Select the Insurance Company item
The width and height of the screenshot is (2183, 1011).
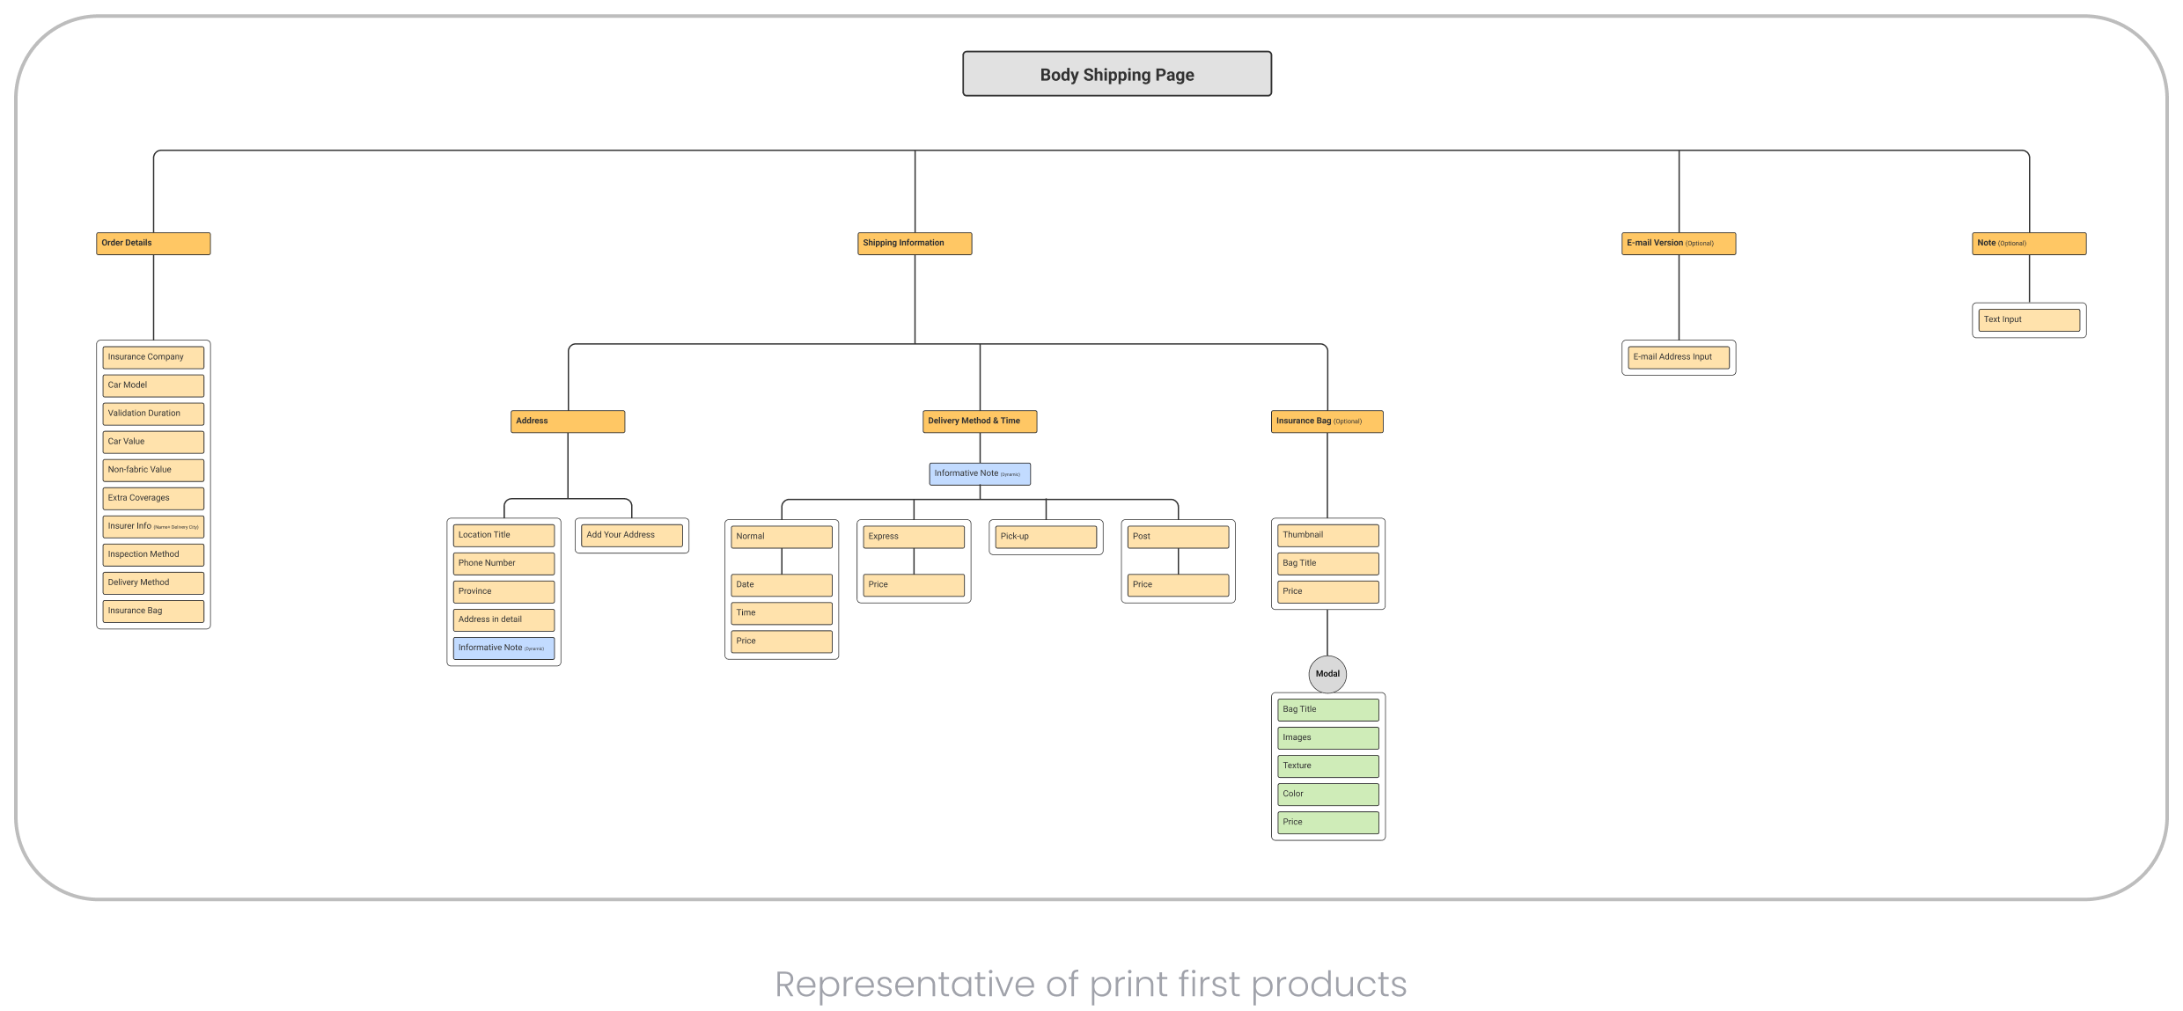(x=153, y=357)
